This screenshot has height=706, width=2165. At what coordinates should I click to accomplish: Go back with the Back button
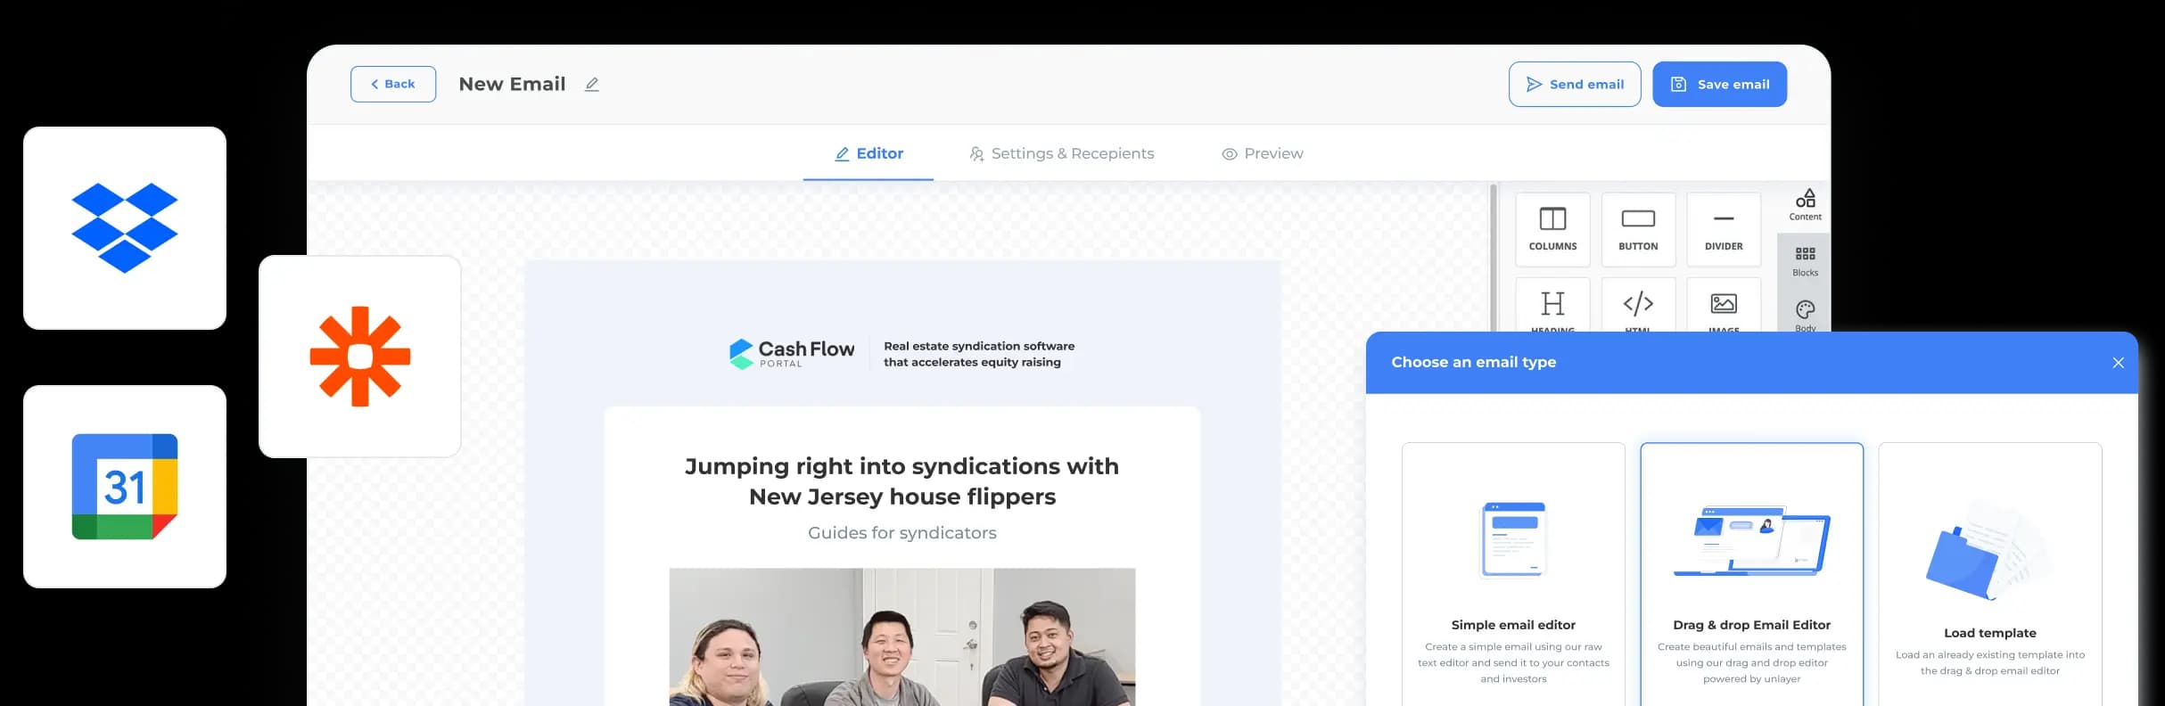(x=393, y=84)
